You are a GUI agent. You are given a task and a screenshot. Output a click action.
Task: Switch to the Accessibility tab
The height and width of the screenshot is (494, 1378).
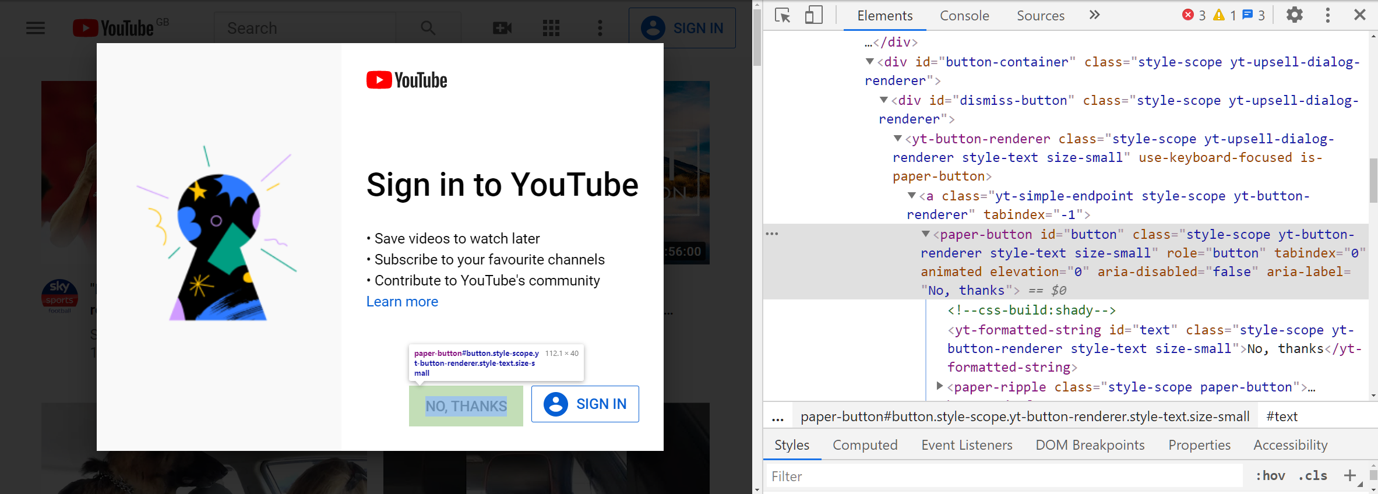(1290, 445)
